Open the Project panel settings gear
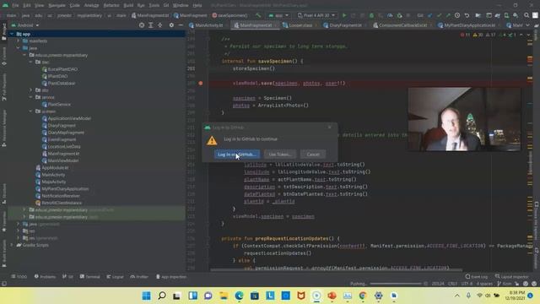This screenshot has height=304, width=540. pyautogui.click(x=171, y=25)
